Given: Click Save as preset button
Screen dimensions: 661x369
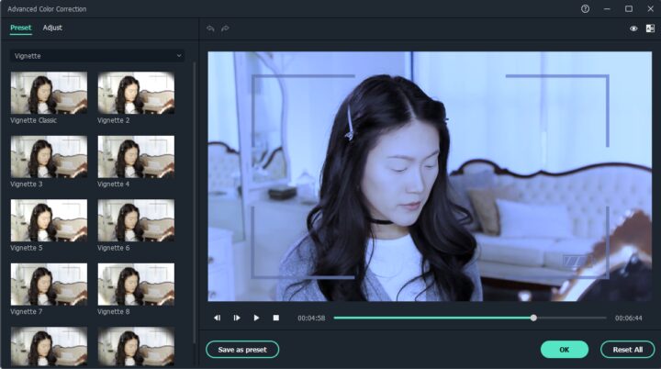Looking at the screenshot, I should pyautogui.click(x=242, y=350).
